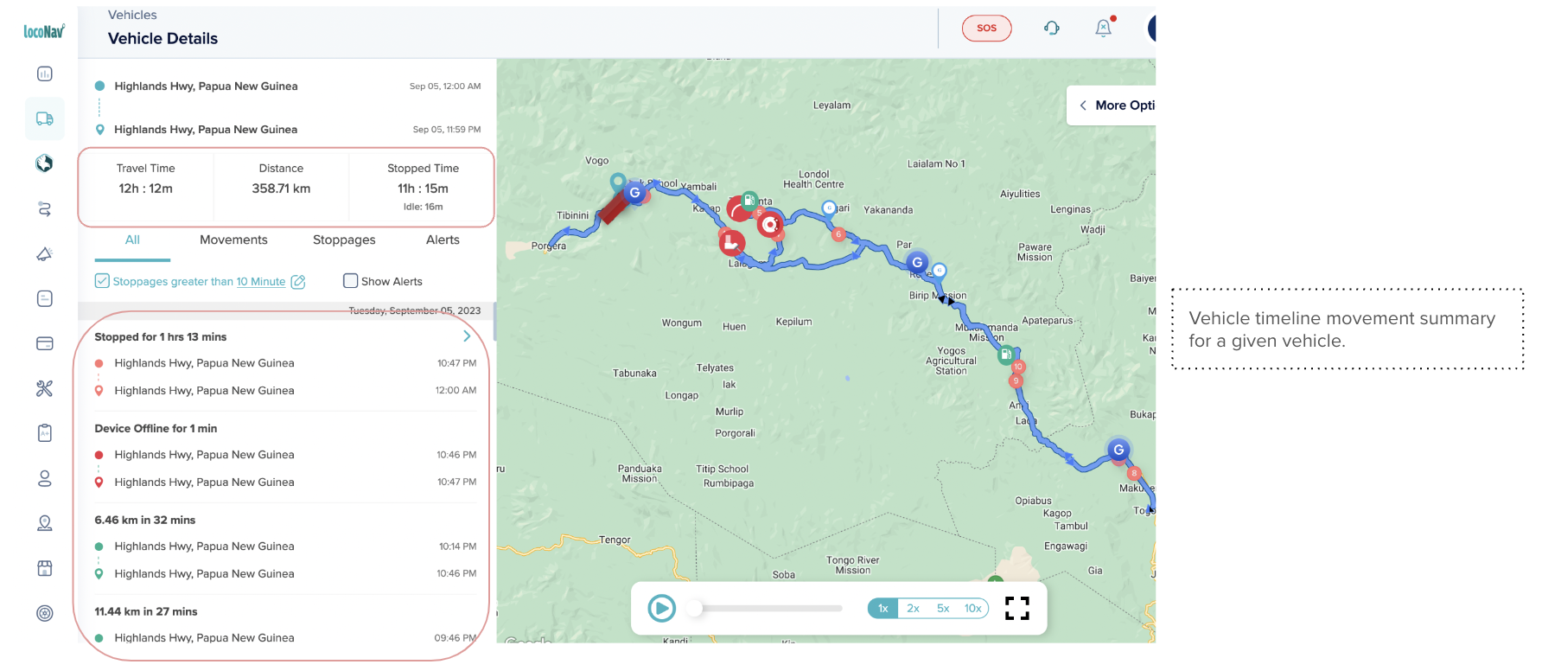This screenshot has height=671, width=1561.
Task: Open the globe map sidebar icon
Action: coord(45,163)
